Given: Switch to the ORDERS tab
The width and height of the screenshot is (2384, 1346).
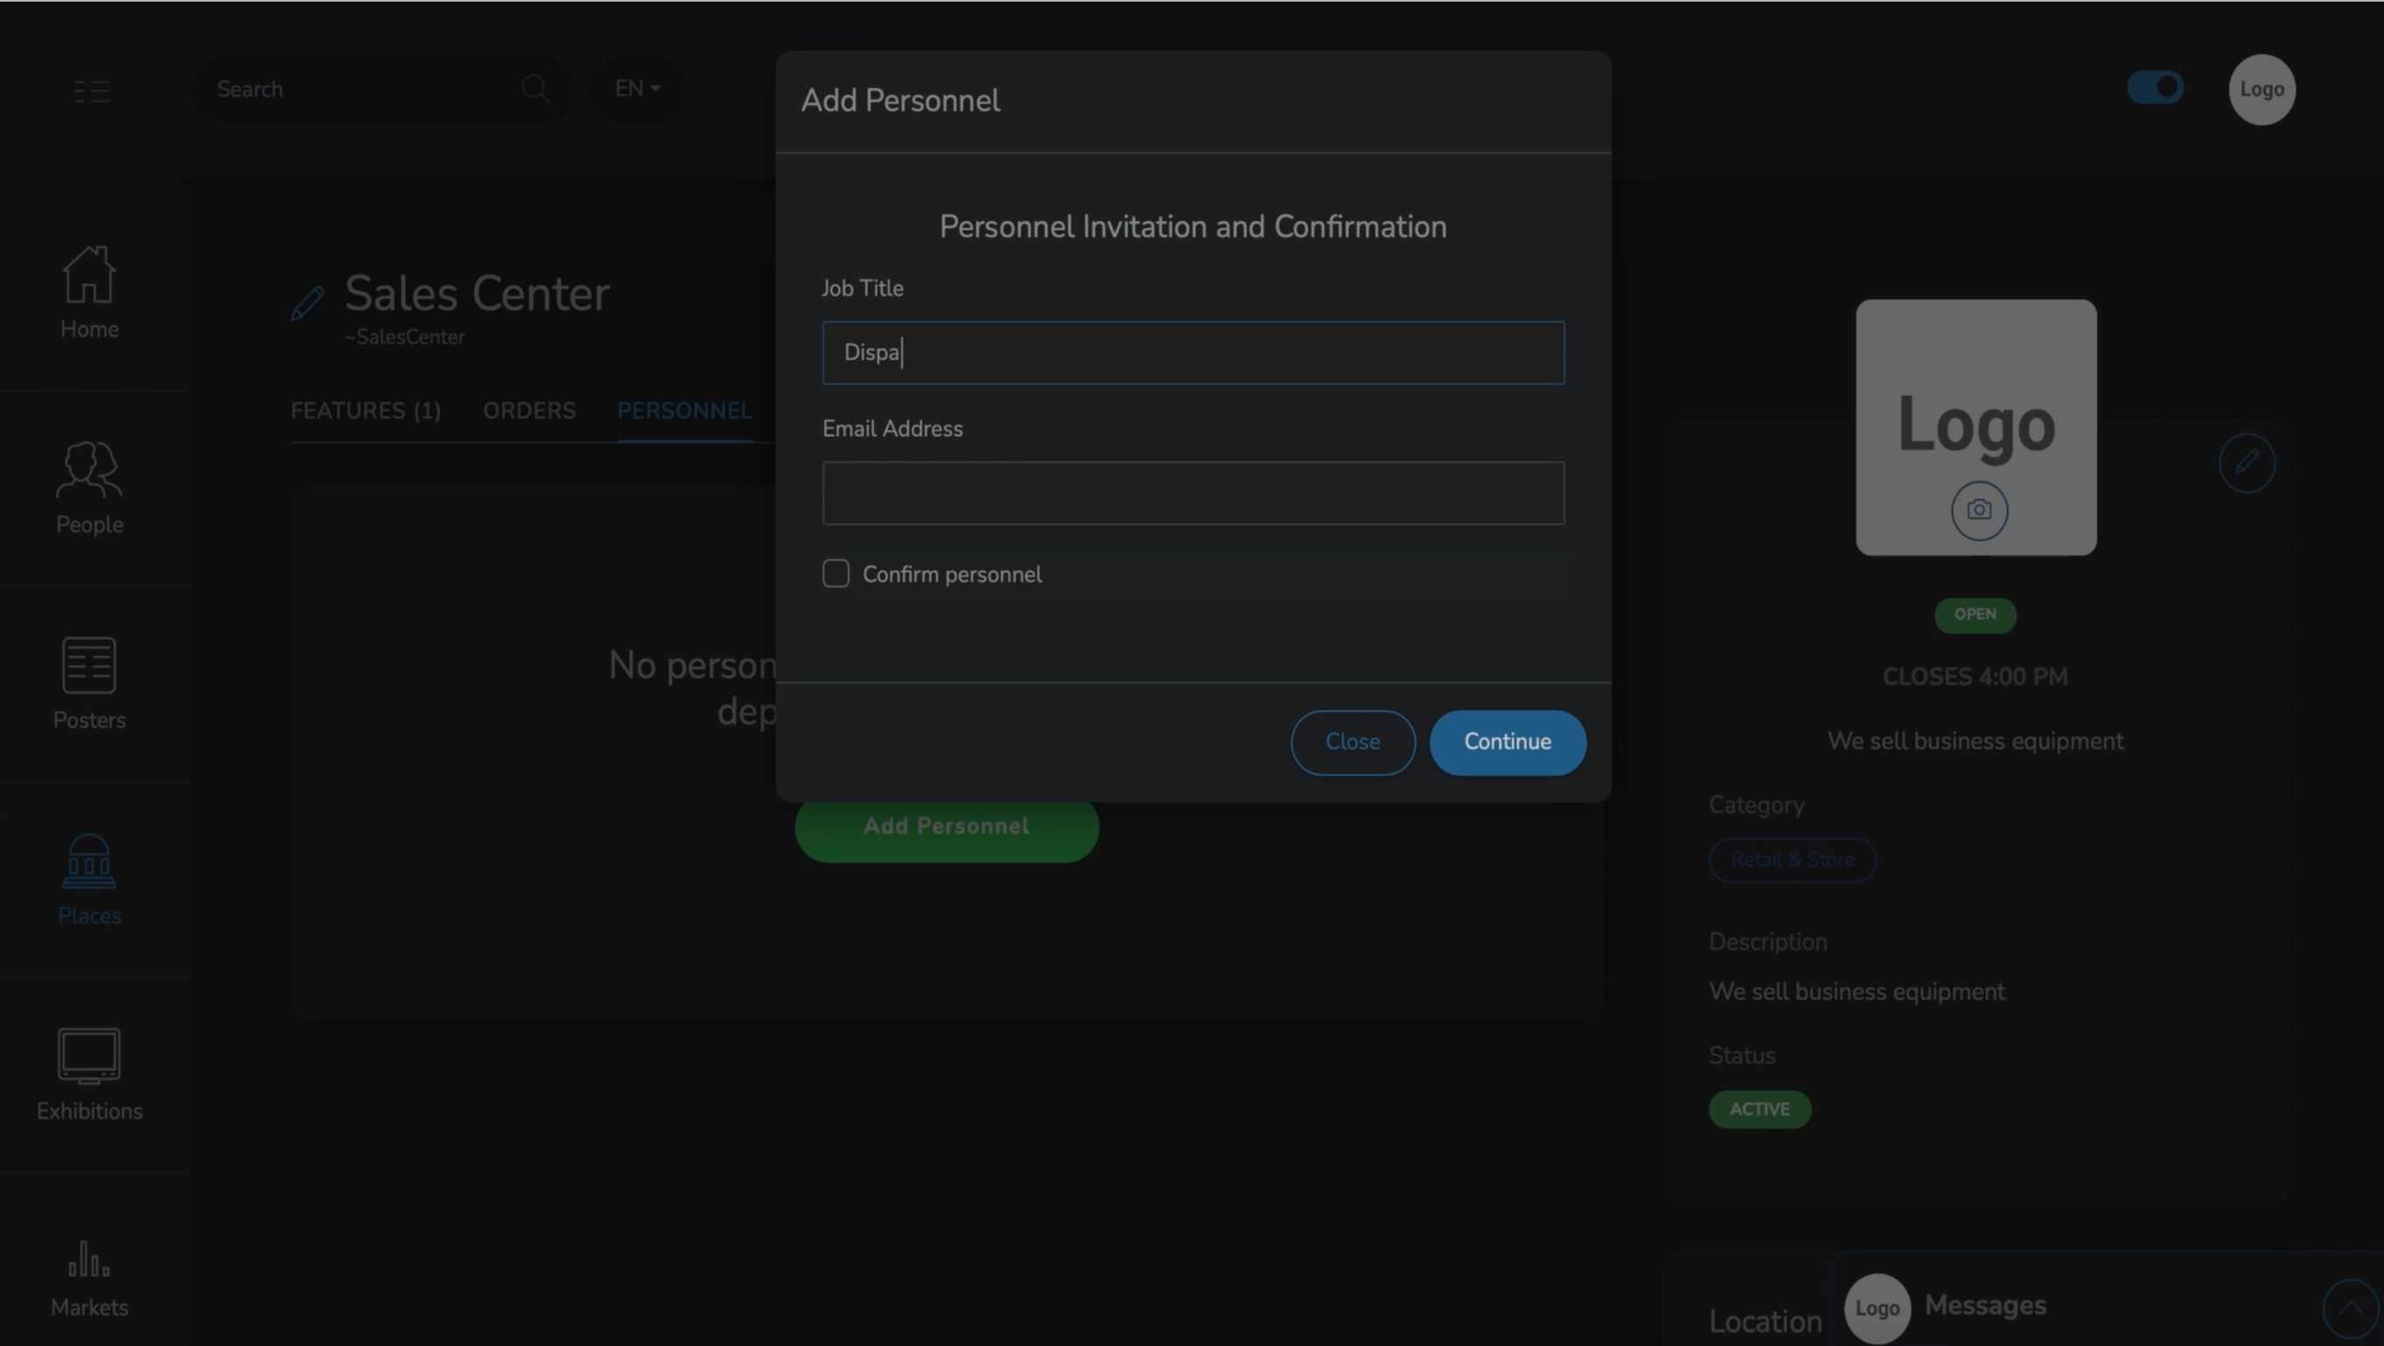Looking at the screenshot, I should click(x=529, y=411).
